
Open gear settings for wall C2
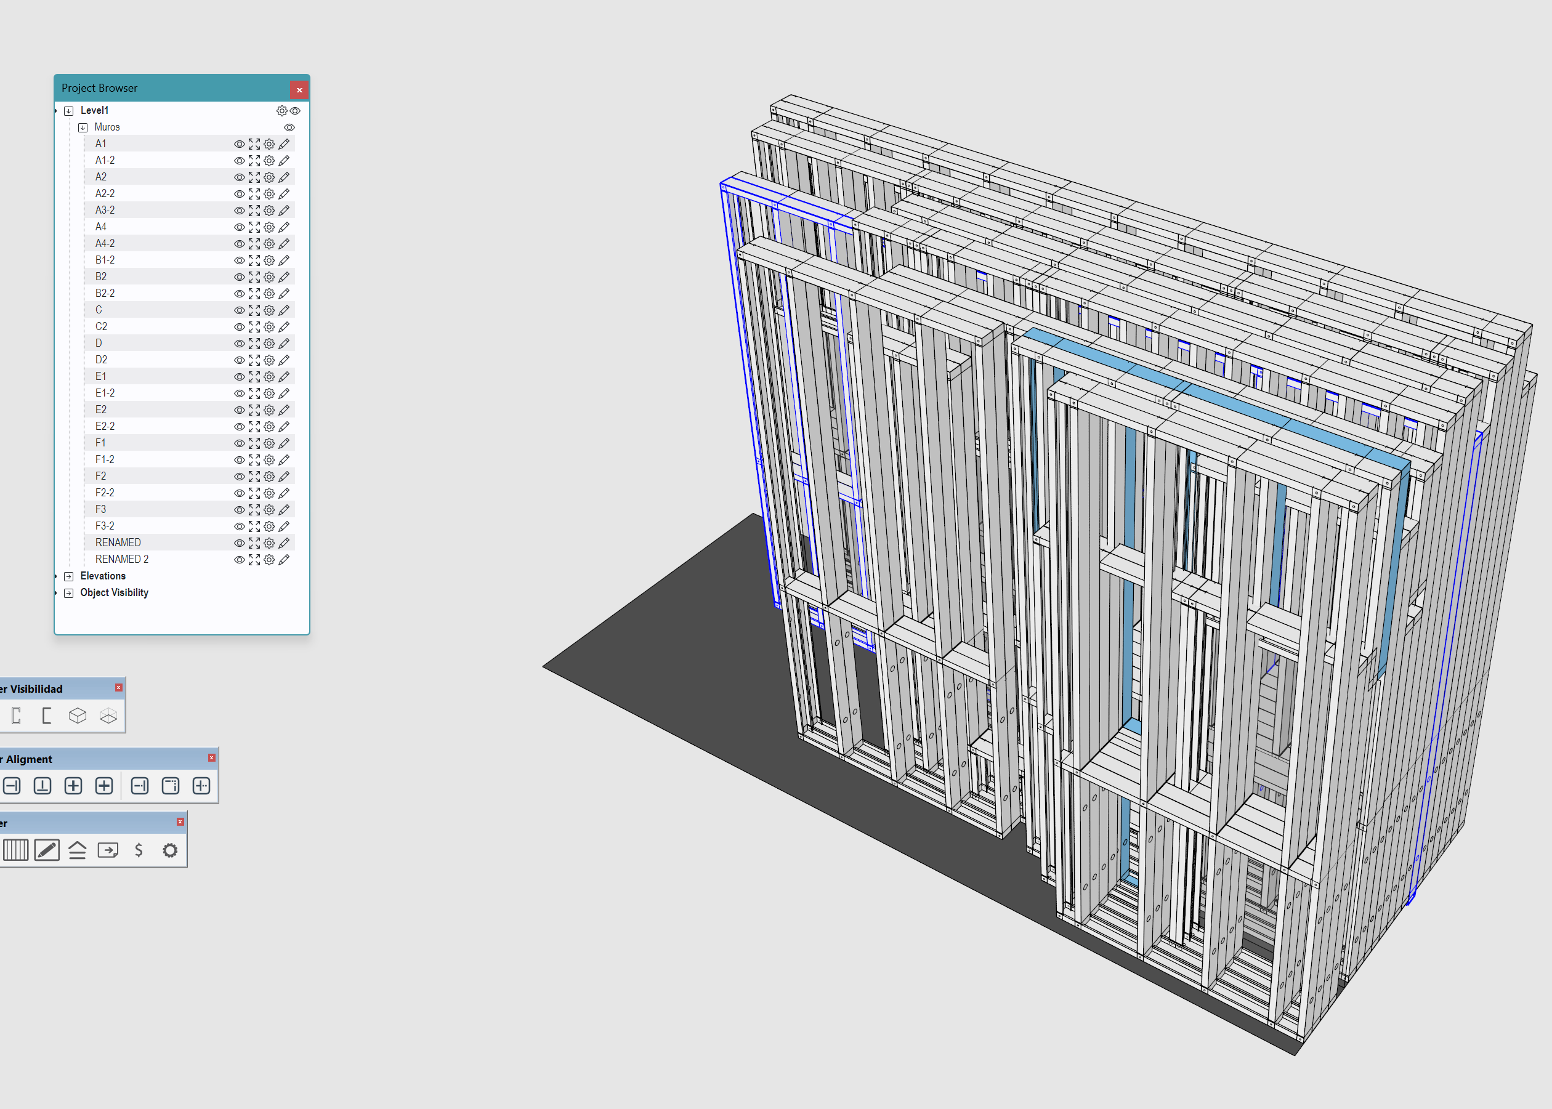point(269,326)
